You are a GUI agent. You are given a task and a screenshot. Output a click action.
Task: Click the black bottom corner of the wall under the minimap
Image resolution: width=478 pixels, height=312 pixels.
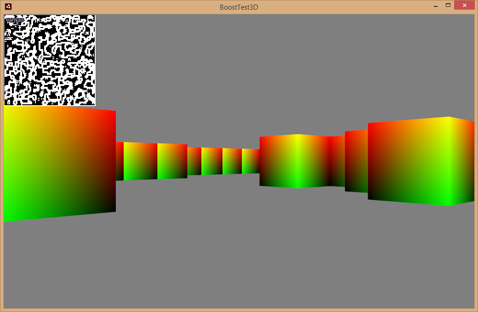(110, 207)
